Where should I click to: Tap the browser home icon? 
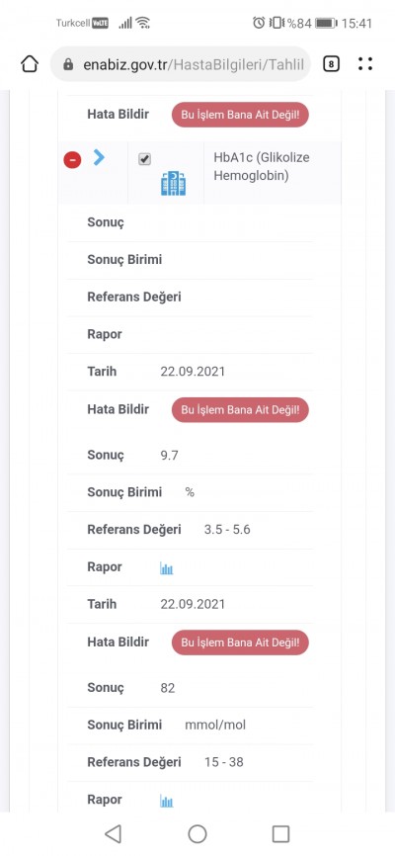pyautogui.click(x=30, y=64)
